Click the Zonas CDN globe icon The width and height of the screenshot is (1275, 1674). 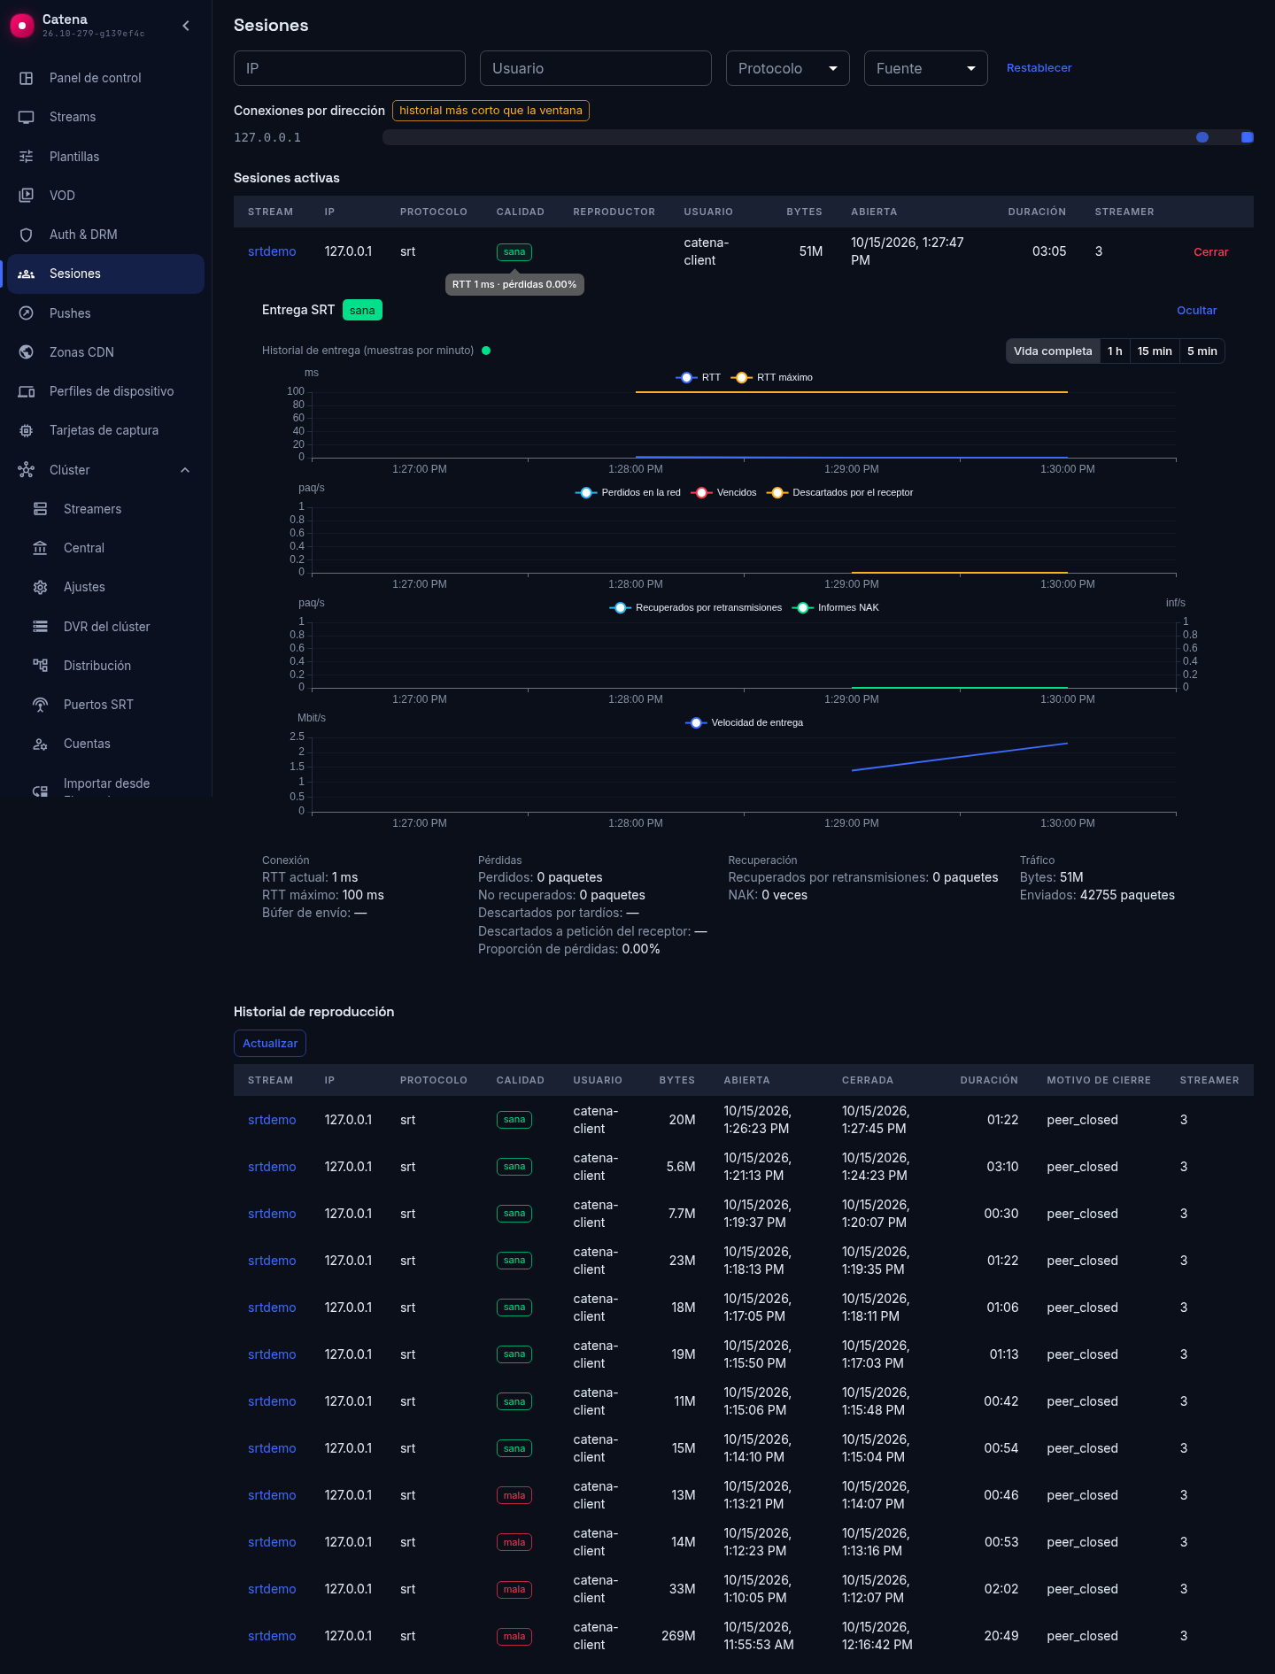point(27,352)
